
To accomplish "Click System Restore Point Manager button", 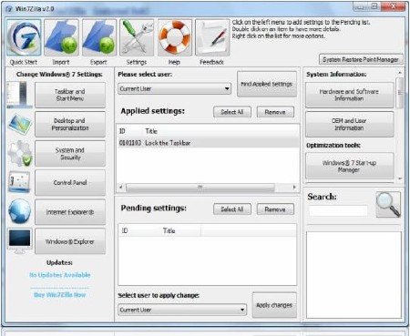I will [x=361, y=59].
